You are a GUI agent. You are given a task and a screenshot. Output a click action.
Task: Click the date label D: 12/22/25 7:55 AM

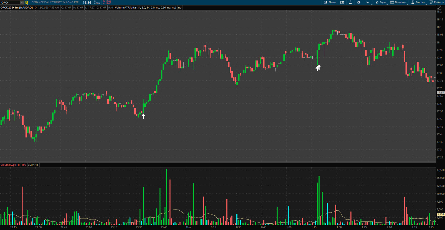pyautogui.click(x=47, y=7)
